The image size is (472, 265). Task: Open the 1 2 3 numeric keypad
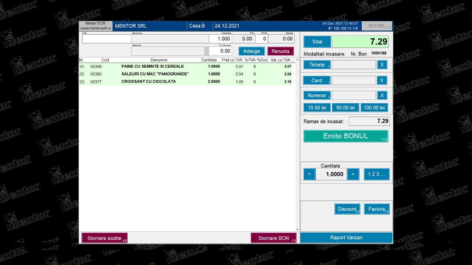pyautogui.click(x=376, y=174)
